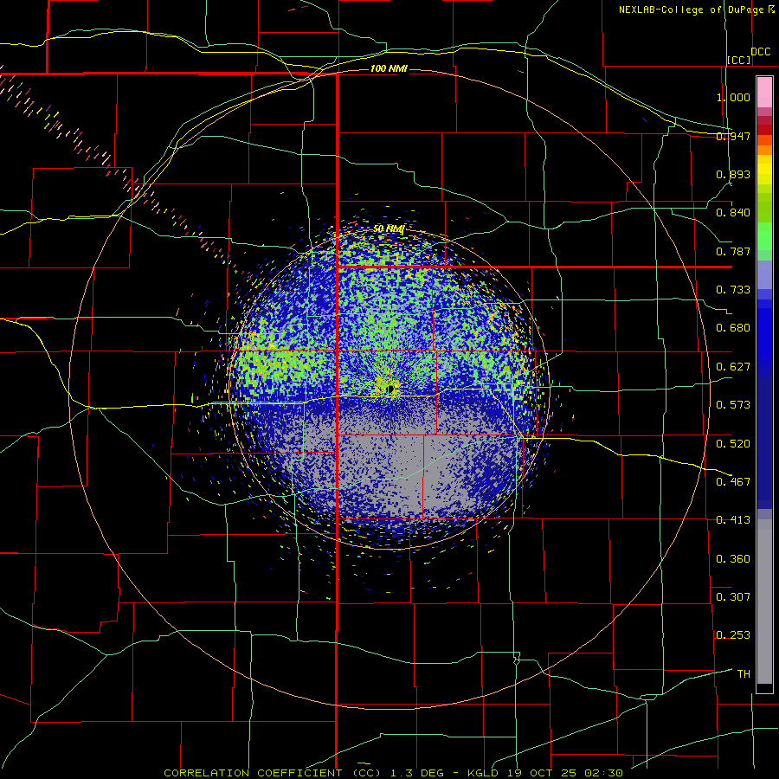779x779 pixels.
Task: Click the 0.680 legend value
Action: 733,328
